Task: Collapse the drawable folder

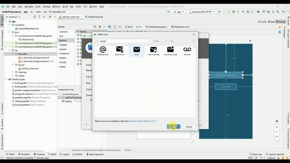Action: click(13, 54)
